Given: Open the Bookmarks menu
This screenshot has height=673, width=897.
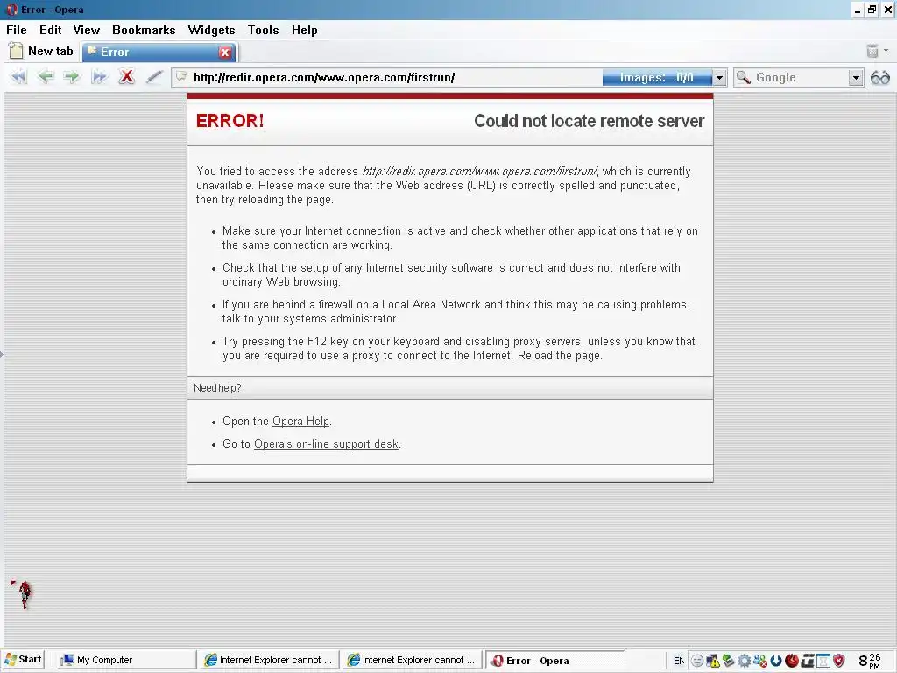Looking at the screenshot, I should click(x=144, y=30).
